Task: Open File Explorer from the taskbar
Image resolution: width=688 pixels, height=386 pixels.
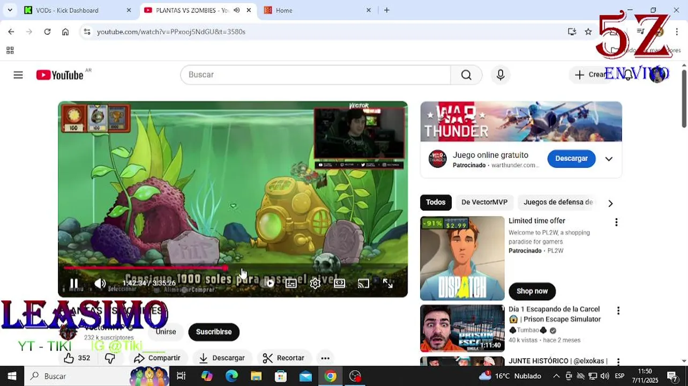Action: (256, 376)
